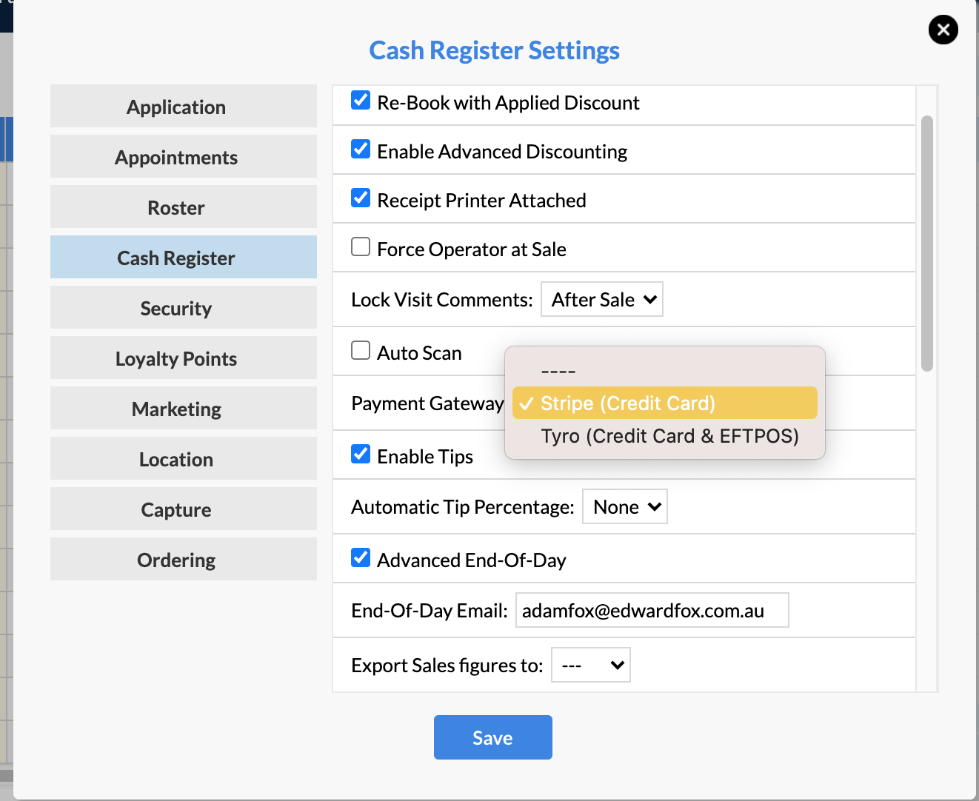Open the Appointments settings tab

pyautogui.click(x=184, y=156)
